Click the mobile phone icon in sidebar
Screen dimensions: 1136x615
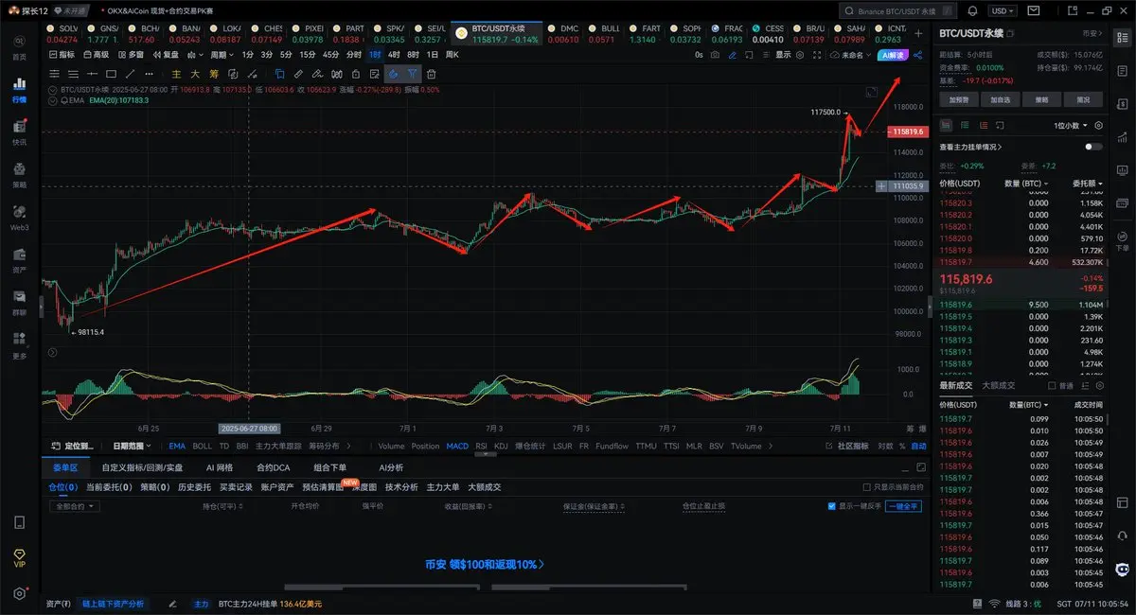click(x=19, y=522)
